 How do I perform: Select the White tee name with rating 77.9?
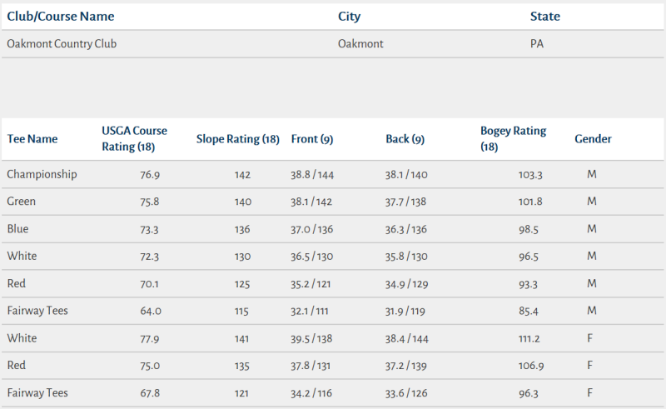point(22,338)
